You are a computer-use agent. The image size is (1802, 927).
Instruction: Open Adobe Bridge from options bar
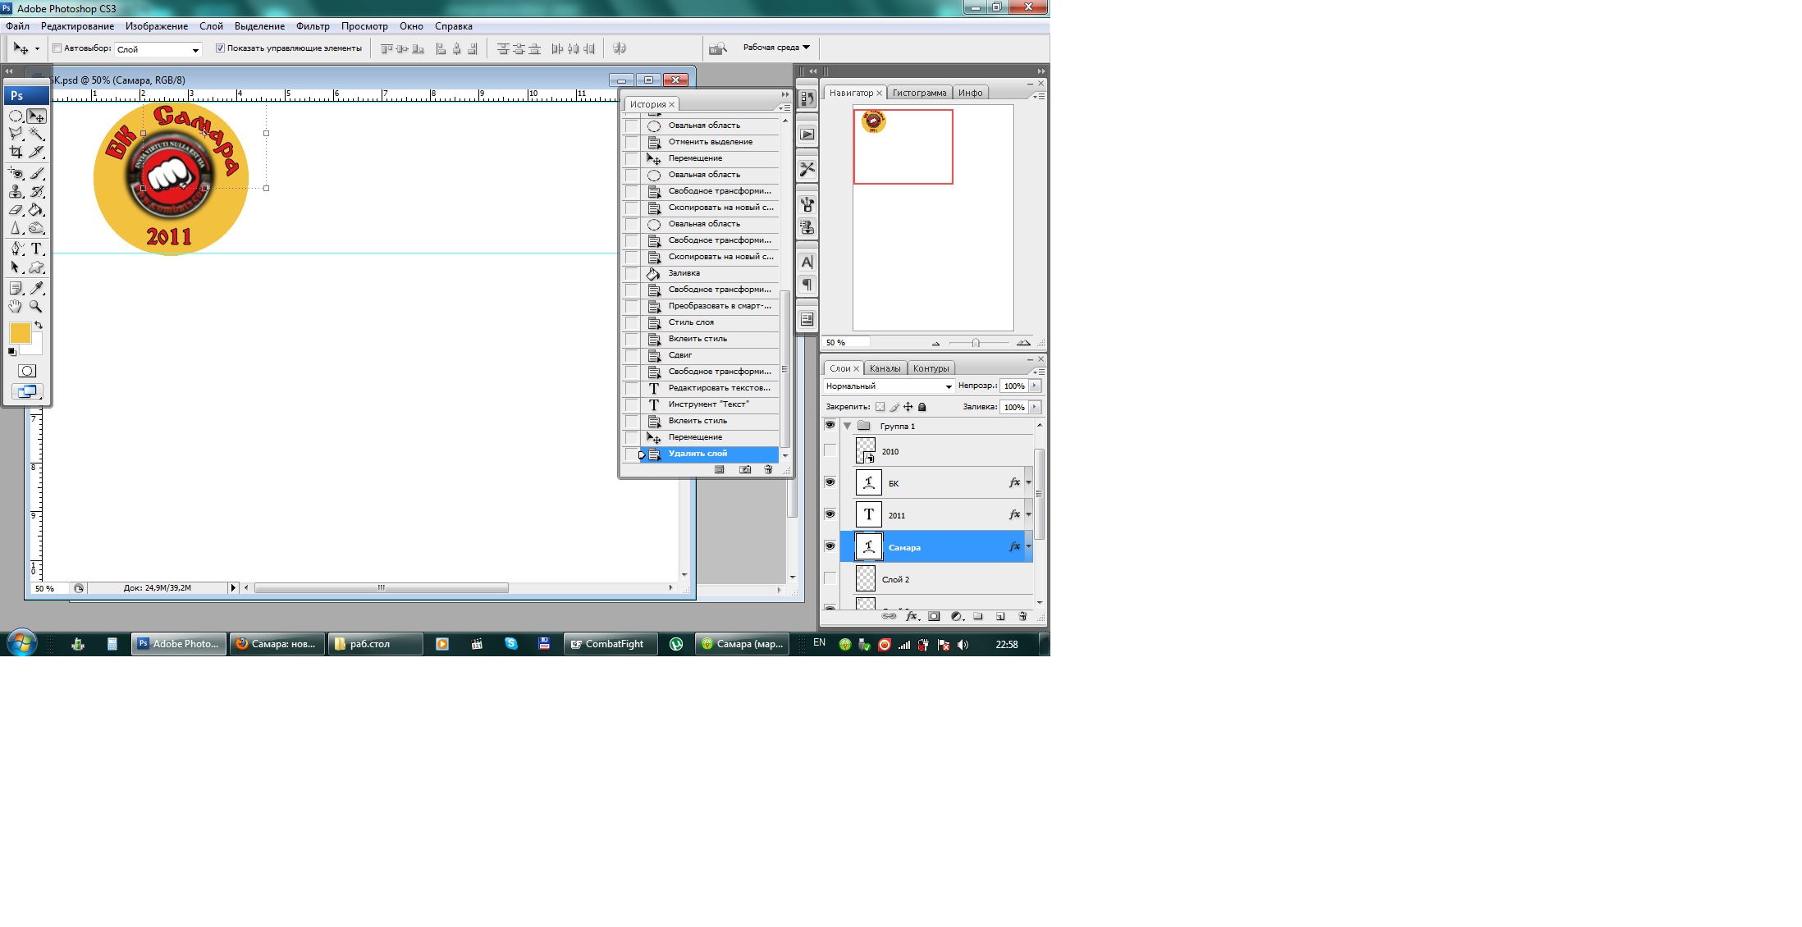click(x=718, y=48)
